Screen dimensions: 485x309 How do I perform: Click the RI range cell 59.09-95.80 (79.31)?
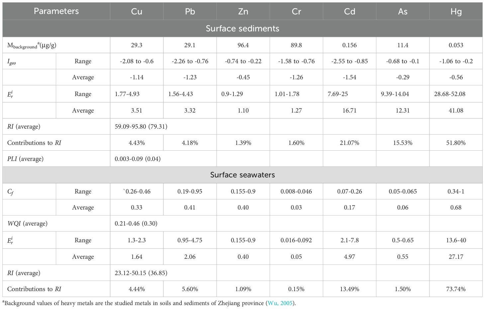(x=141, y=127)
